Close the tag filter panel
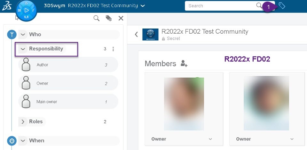 point(121,18)
